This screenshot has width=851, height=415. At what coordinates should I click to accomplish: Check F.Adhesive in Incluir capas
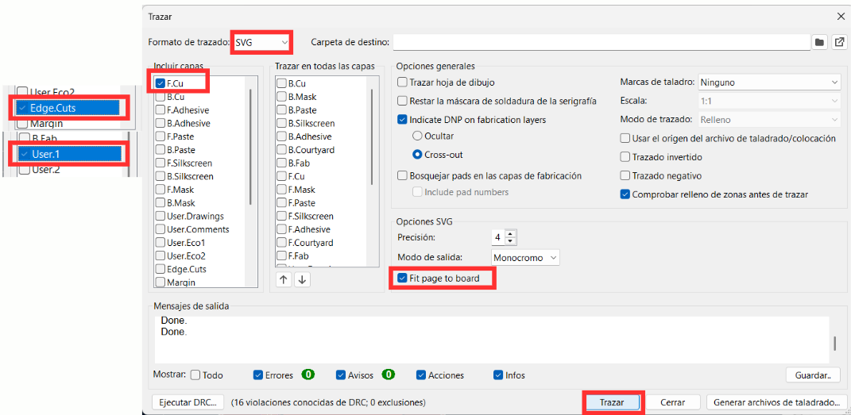coord(161,110)
